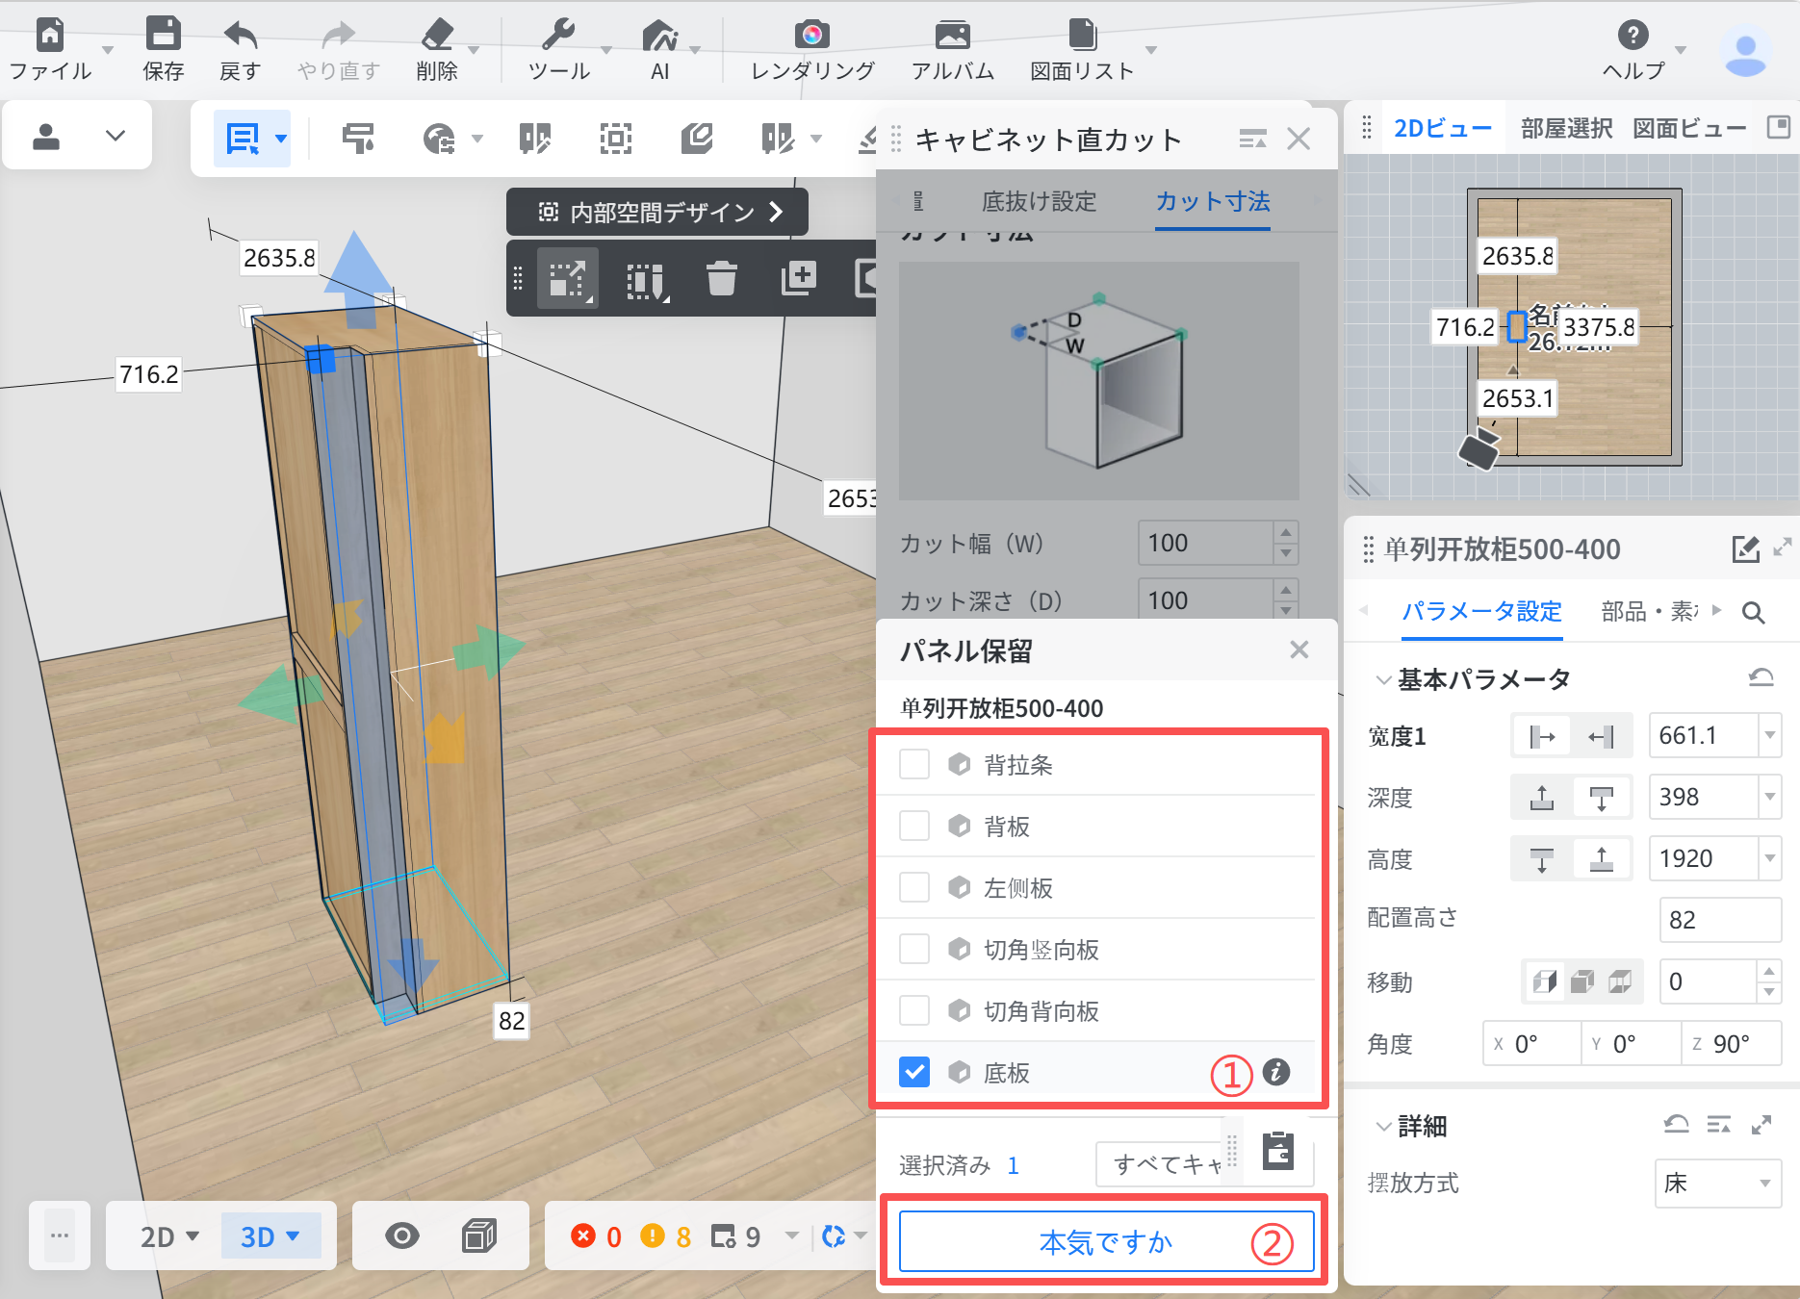Close the パネル保留 dialog
Viewport: 1800px width, 1299px height.
tap(1299, 649)
